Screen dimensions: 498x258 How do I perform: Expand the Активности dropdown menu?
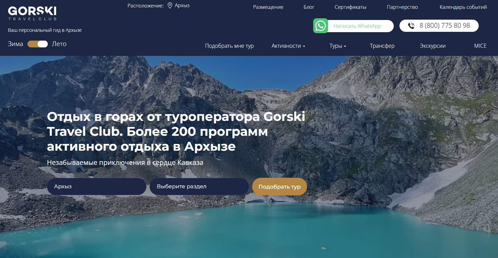[x=288, y=46]
